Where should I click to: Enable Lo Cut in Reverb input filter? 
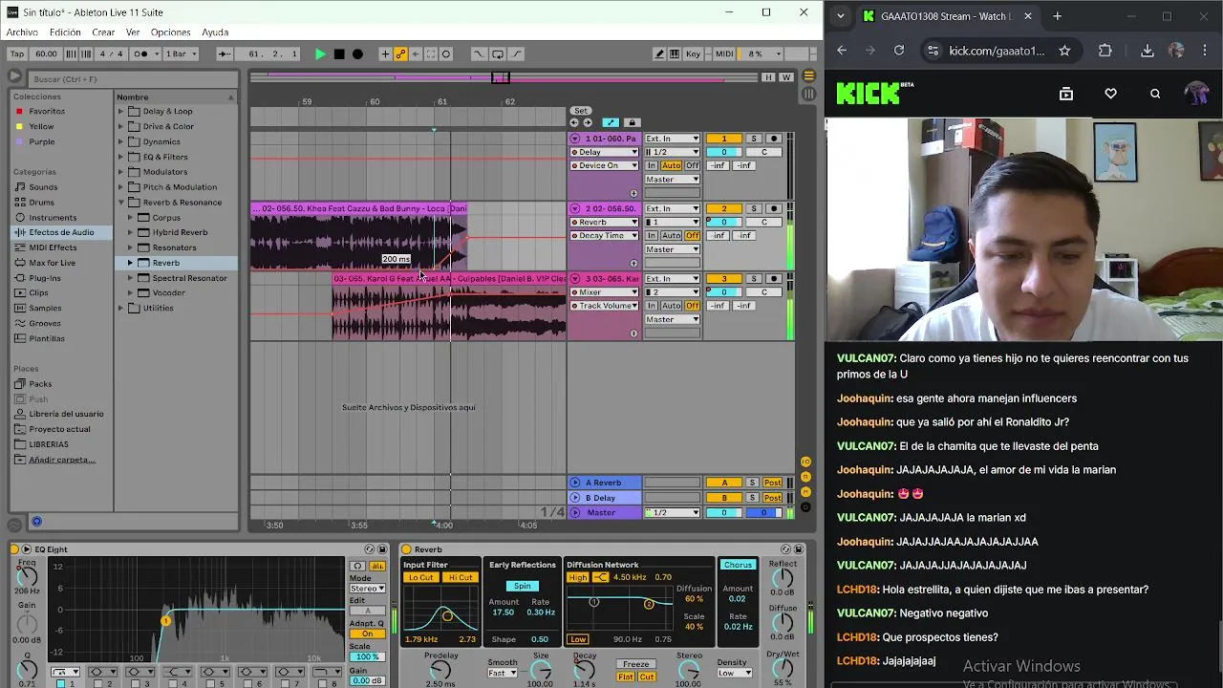coord(420,577)
